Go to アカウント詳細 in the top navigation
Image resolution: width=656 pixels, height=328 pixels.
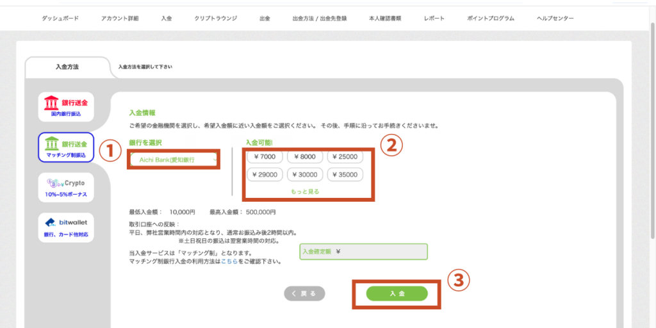pyautogui.click(x=120, y=19)
